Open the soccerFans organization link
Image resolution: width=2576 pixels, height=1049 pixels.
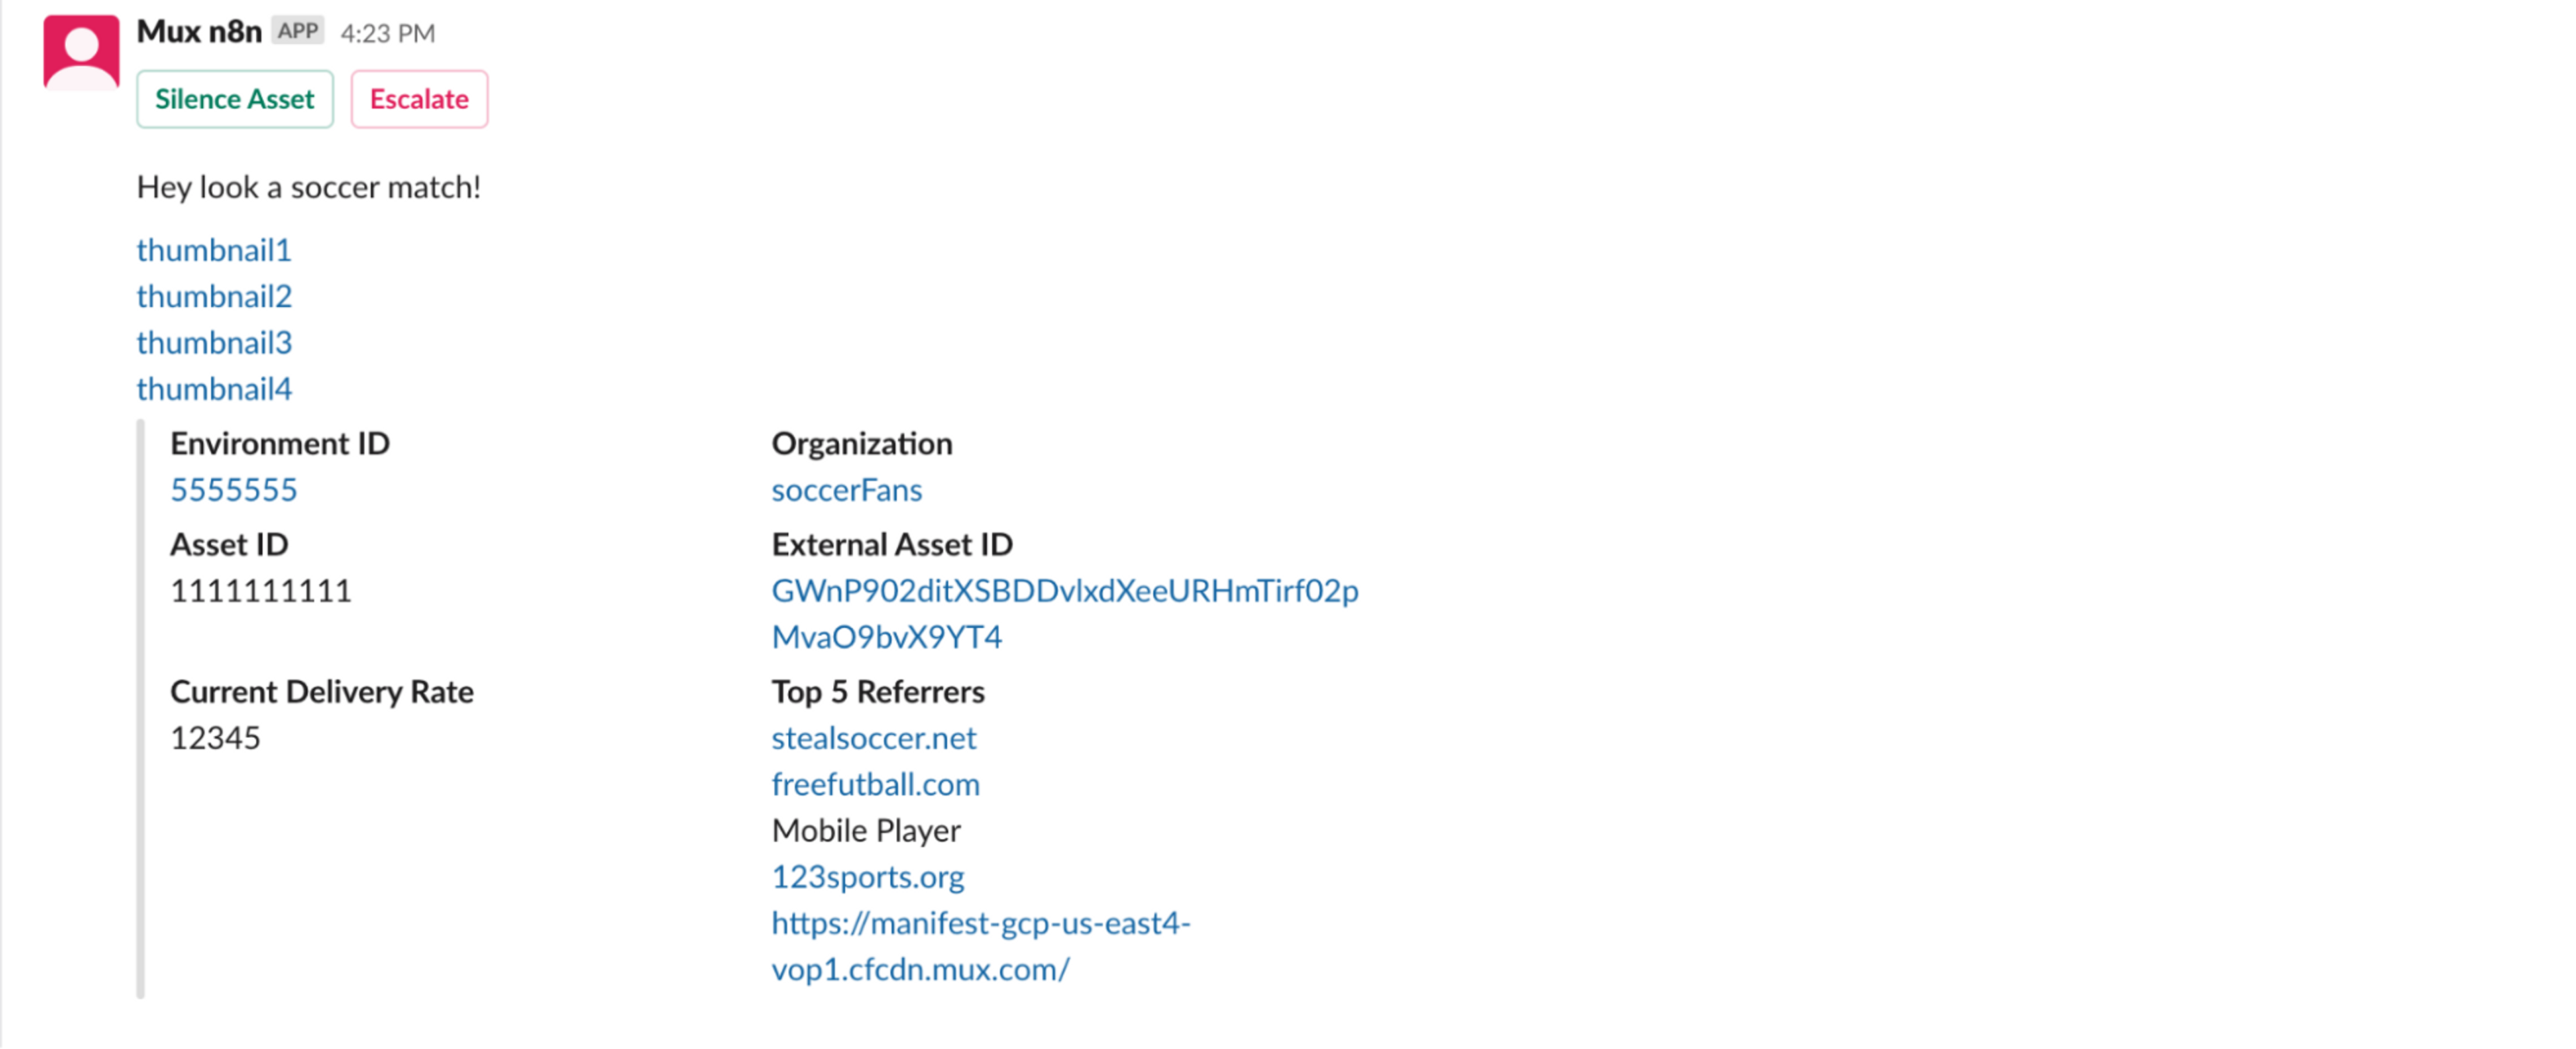point(847,490)
